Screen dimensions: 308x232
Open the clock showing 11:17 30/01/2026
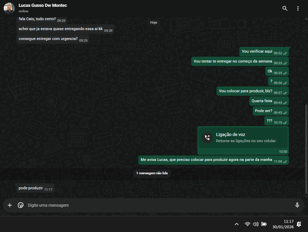(x=283, y=224)
